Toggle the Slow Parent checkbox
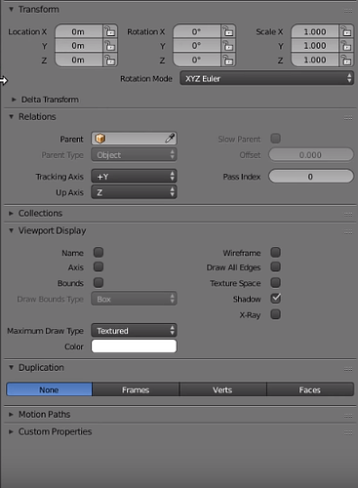The image size is (358, 488). click(275, 139)
